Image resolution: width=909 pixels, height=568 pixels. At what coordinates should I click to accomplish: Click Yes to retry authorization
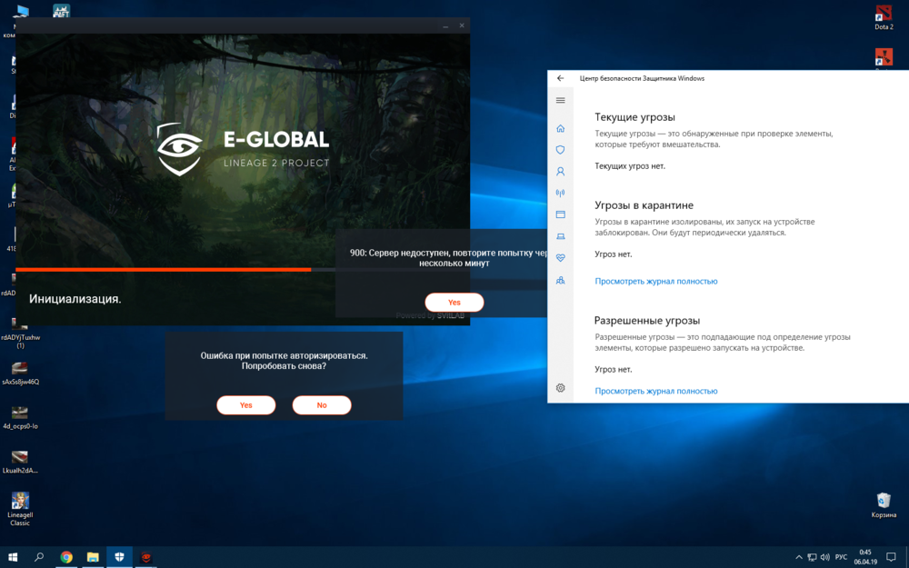click(245, 405)
